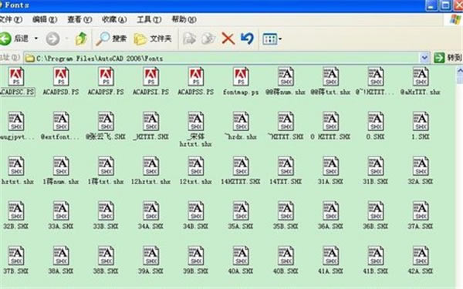Go up one folder level

click(81, 39)
